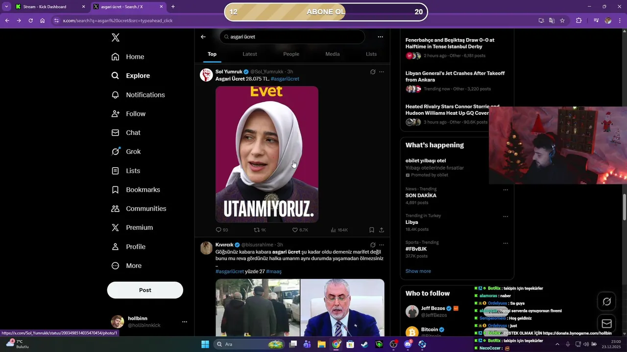Viewport: 627px width, 352px height.
Task: Open Home from the X sidebar
Action: pos(128,57)
